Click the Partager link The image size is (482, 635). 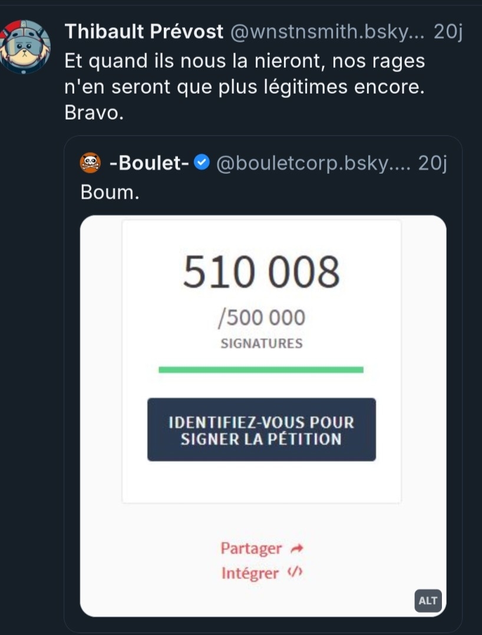tap(252, 548)
